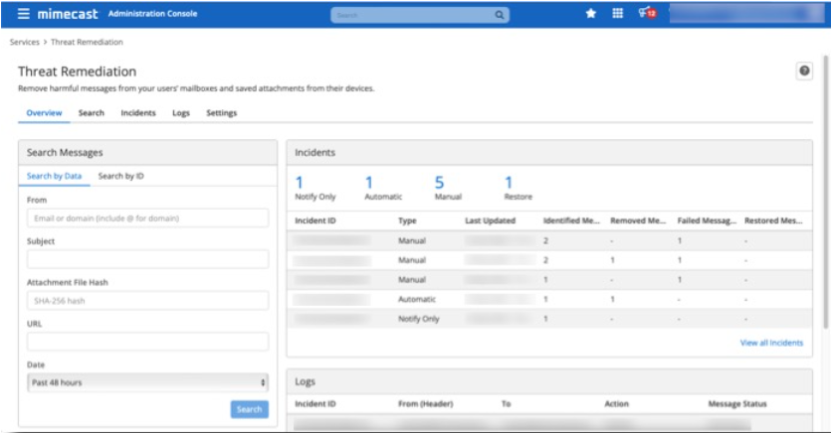Open the apps grid icon
The height and width of the screenshot is (433, 831).
(x=617, y=14)
